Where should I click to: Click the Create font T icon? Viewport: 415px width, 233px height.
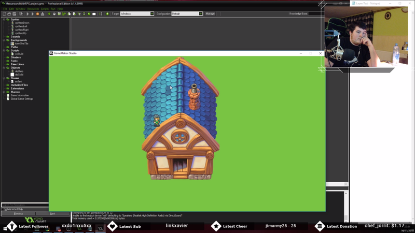pos(79,14)
